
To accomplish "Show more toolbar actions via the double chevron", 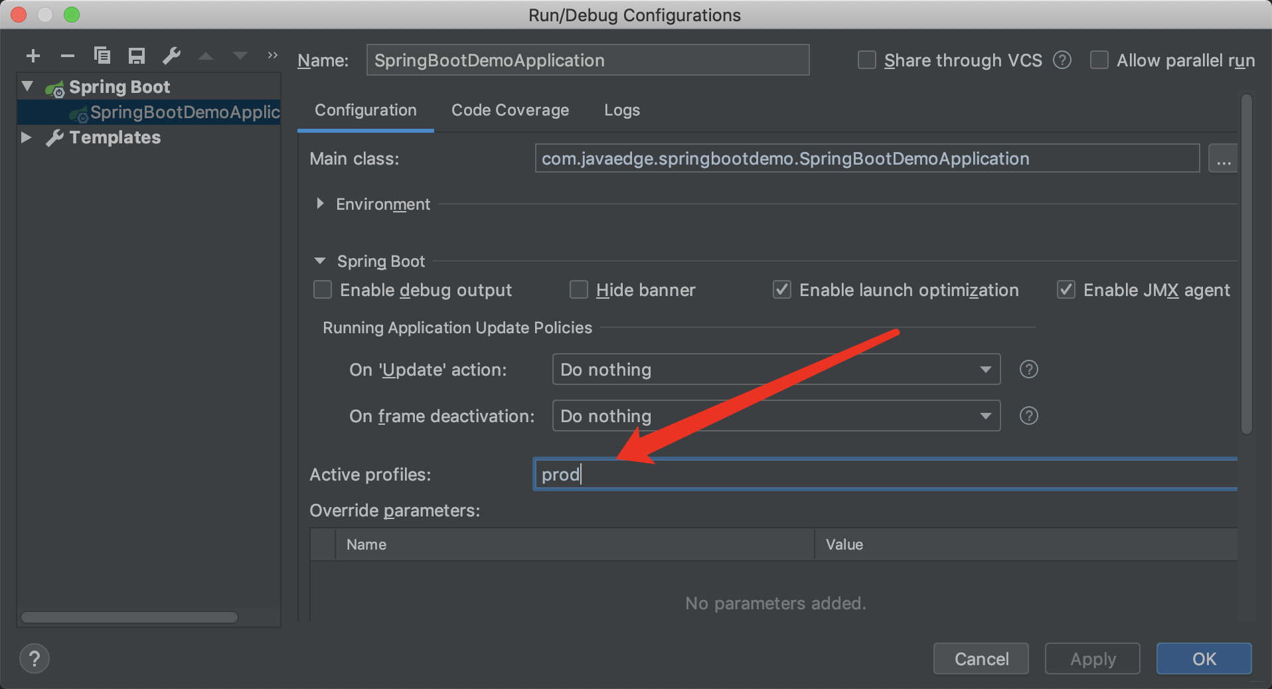I will click(x=272, y=55).
